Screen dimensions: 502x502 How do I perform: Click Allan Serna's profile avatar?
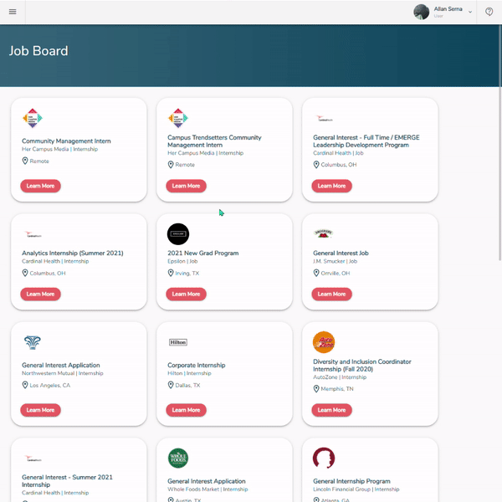tap(421, 12)
